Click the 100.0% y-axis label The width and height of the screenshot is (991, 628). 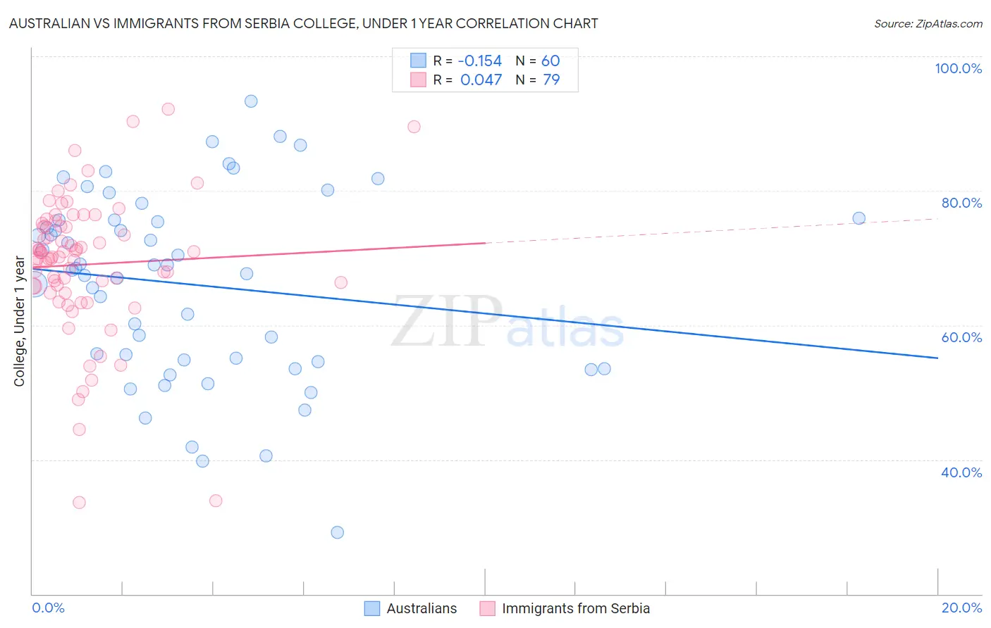point(959,68)
